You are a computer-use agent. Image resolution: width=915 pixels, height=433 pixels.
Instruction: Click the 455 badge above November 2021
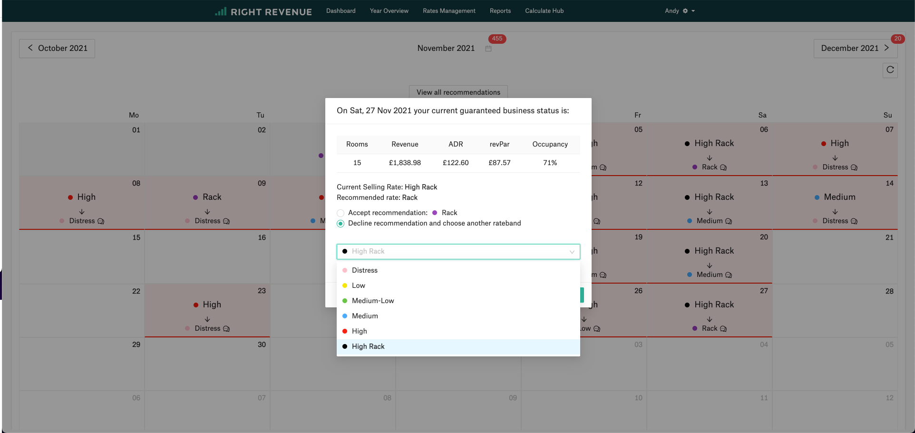(497, 39)
